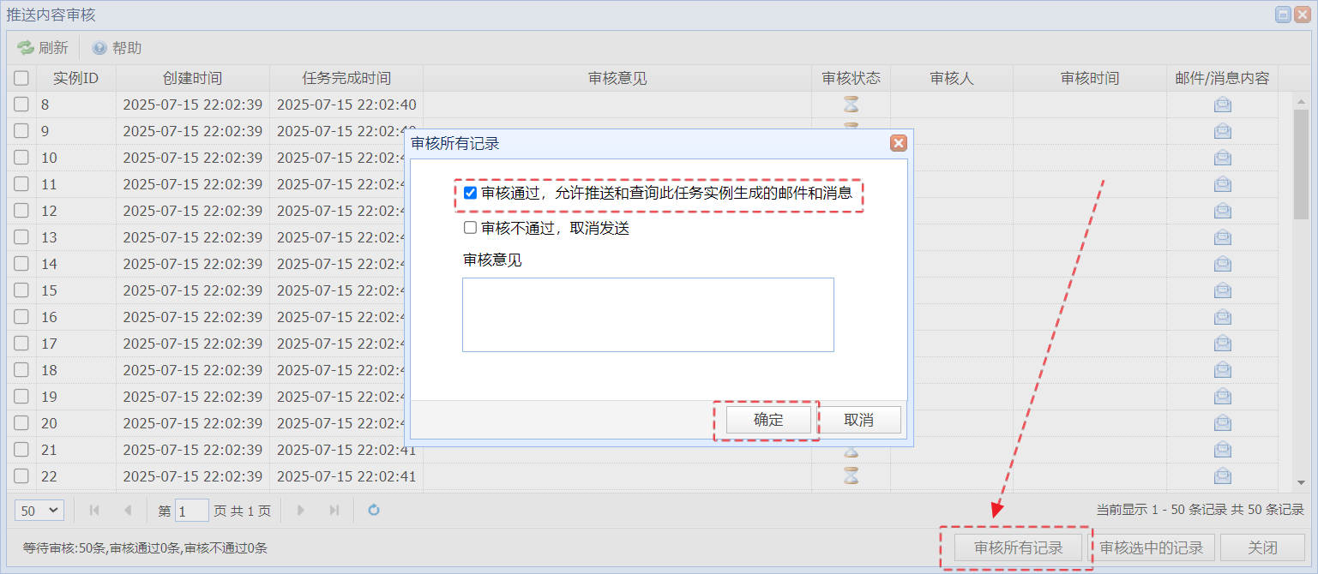This screenshot has height=574, width=1318.
Task: Click the Refresh (刷新) toolbar icon
Action: [x=26, y=48]
